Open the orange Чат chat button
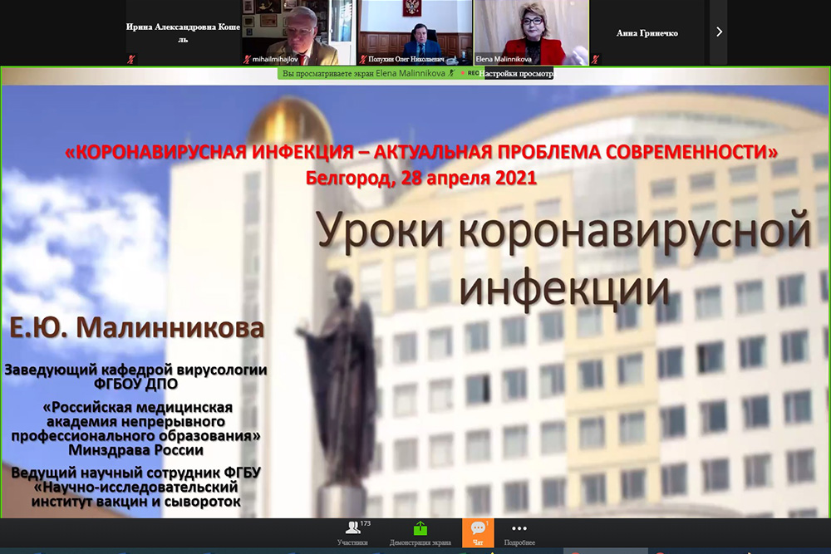The image size is (831, 554). [478, 532]
